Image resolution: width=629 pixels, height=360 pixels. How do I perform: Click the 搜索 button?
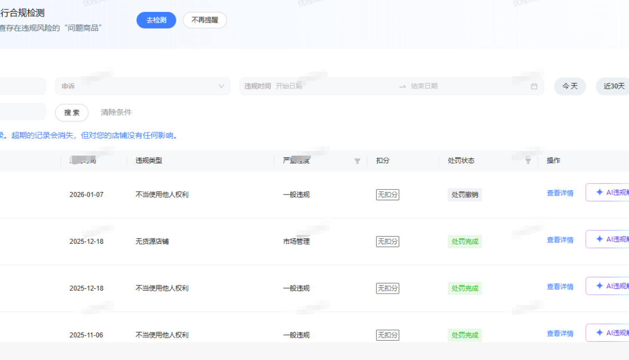[72, 113]
